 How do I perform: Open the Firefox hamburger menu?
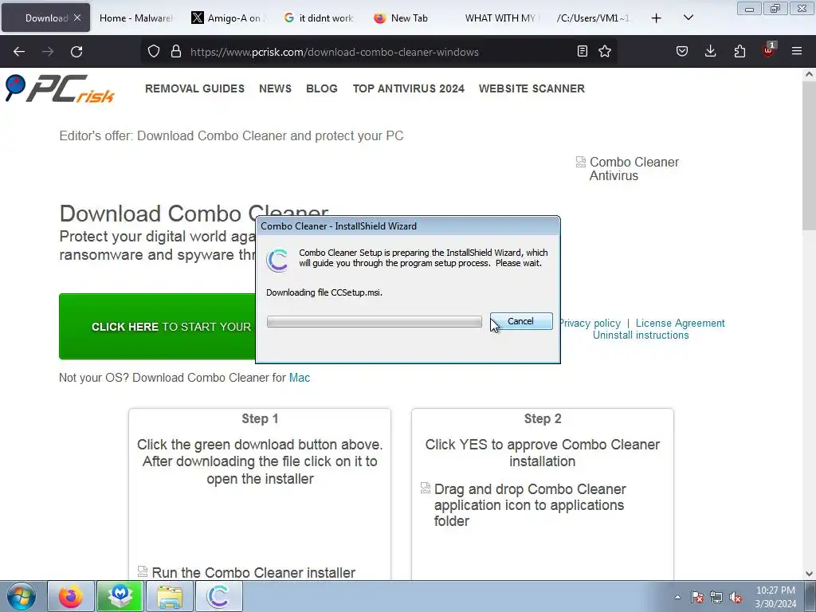(x=797, y=51)
